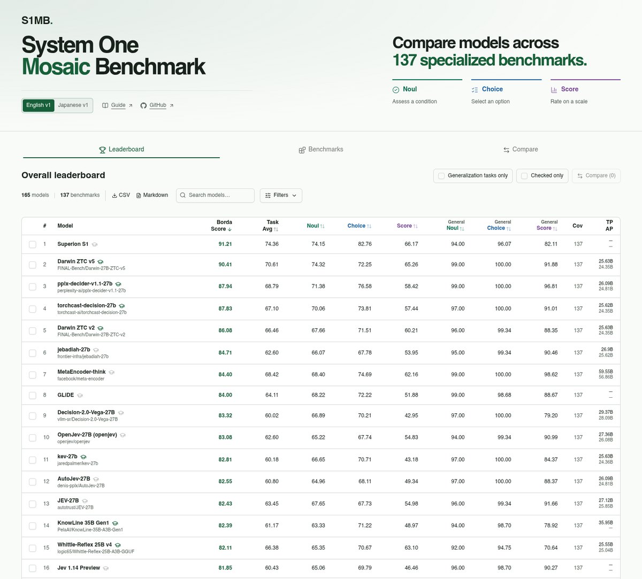Enable the Checked only checkbox
This screenshot has height=579, width=642.
point(524,176)
